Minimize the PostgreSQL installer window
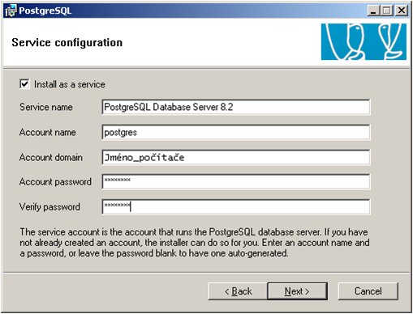The width and height of the screenshot is (413, 314). [373, 11]
